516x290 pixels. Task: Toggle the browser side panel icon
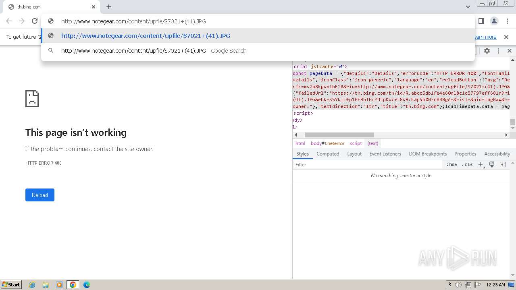481,21
